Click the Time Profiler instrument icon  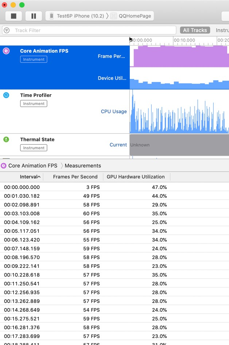pos(6,95)
